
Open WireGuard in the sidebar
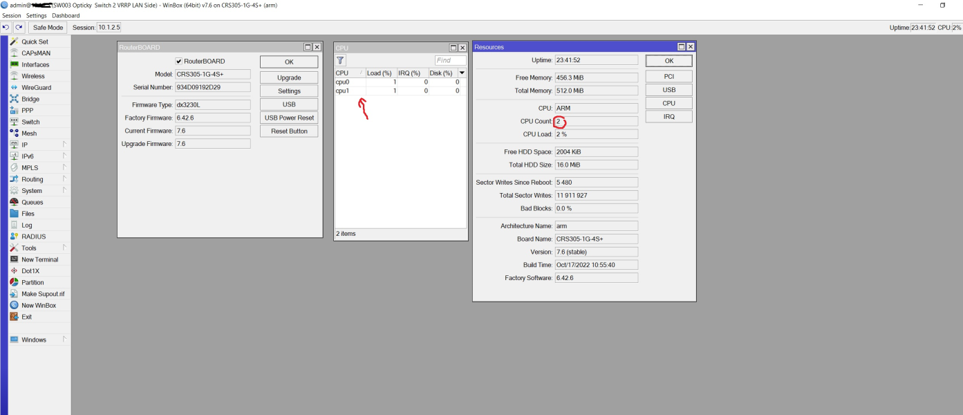36,88
